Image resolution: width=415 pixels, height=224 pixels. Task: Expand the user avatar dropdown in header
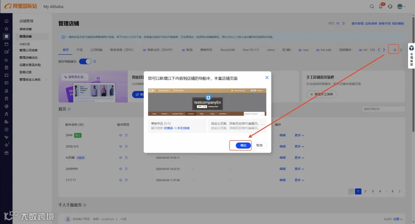[401, 6]
